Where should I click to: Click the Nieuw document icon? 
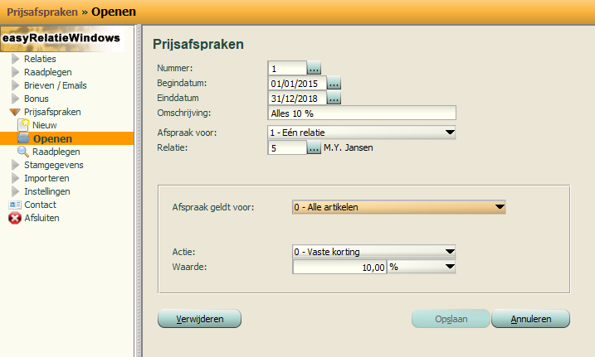23,125
